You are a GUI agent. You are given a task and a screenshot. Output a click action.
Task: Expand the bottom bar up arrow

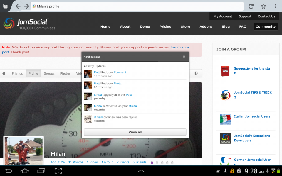click(x=141, y=171)
